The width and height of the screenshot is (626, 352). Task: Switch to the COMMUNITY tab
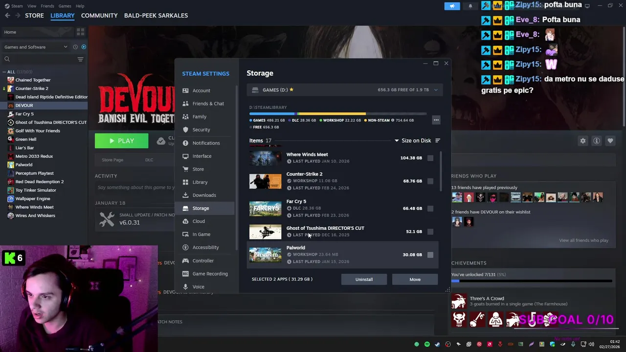point(99,16)
